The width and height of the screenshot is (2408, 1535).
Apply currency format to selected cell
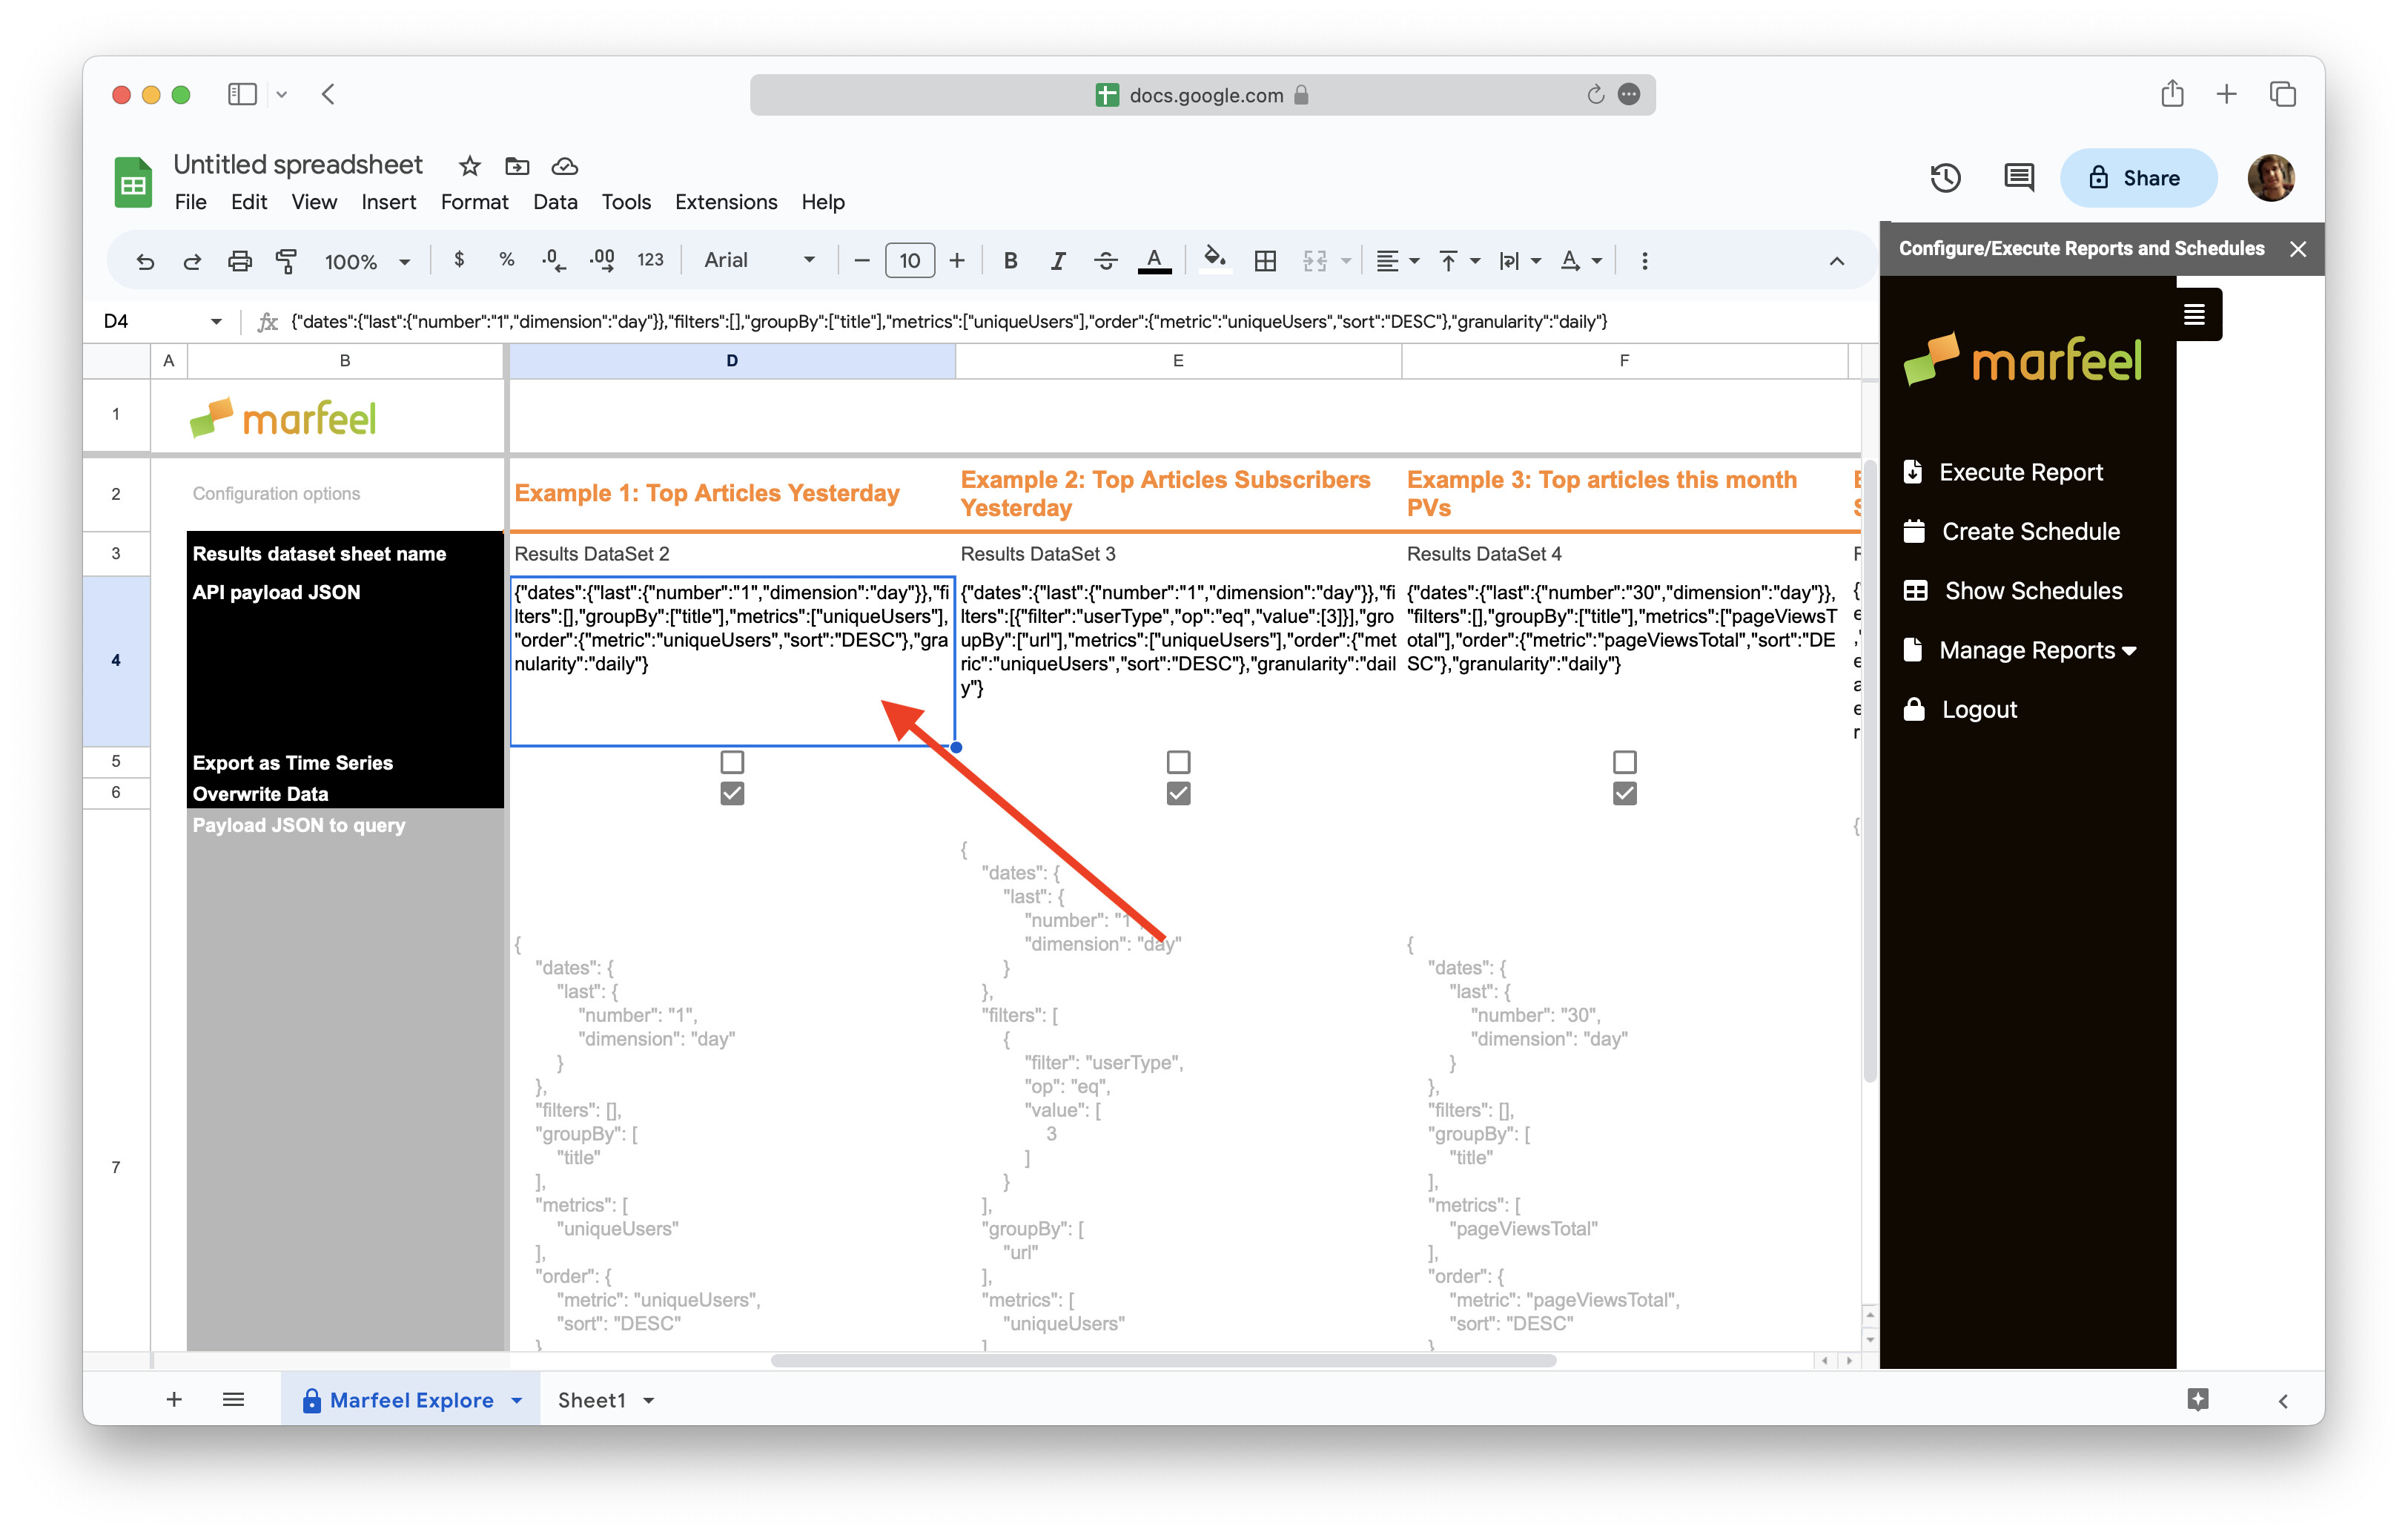(x=459, y=260)
